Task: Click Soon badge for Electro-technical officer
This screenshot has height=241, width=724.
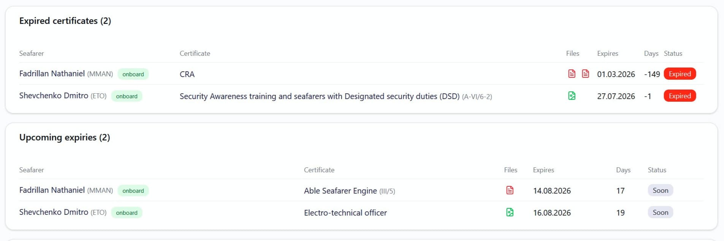Action: pyautogui.click(x=660, y=213)
